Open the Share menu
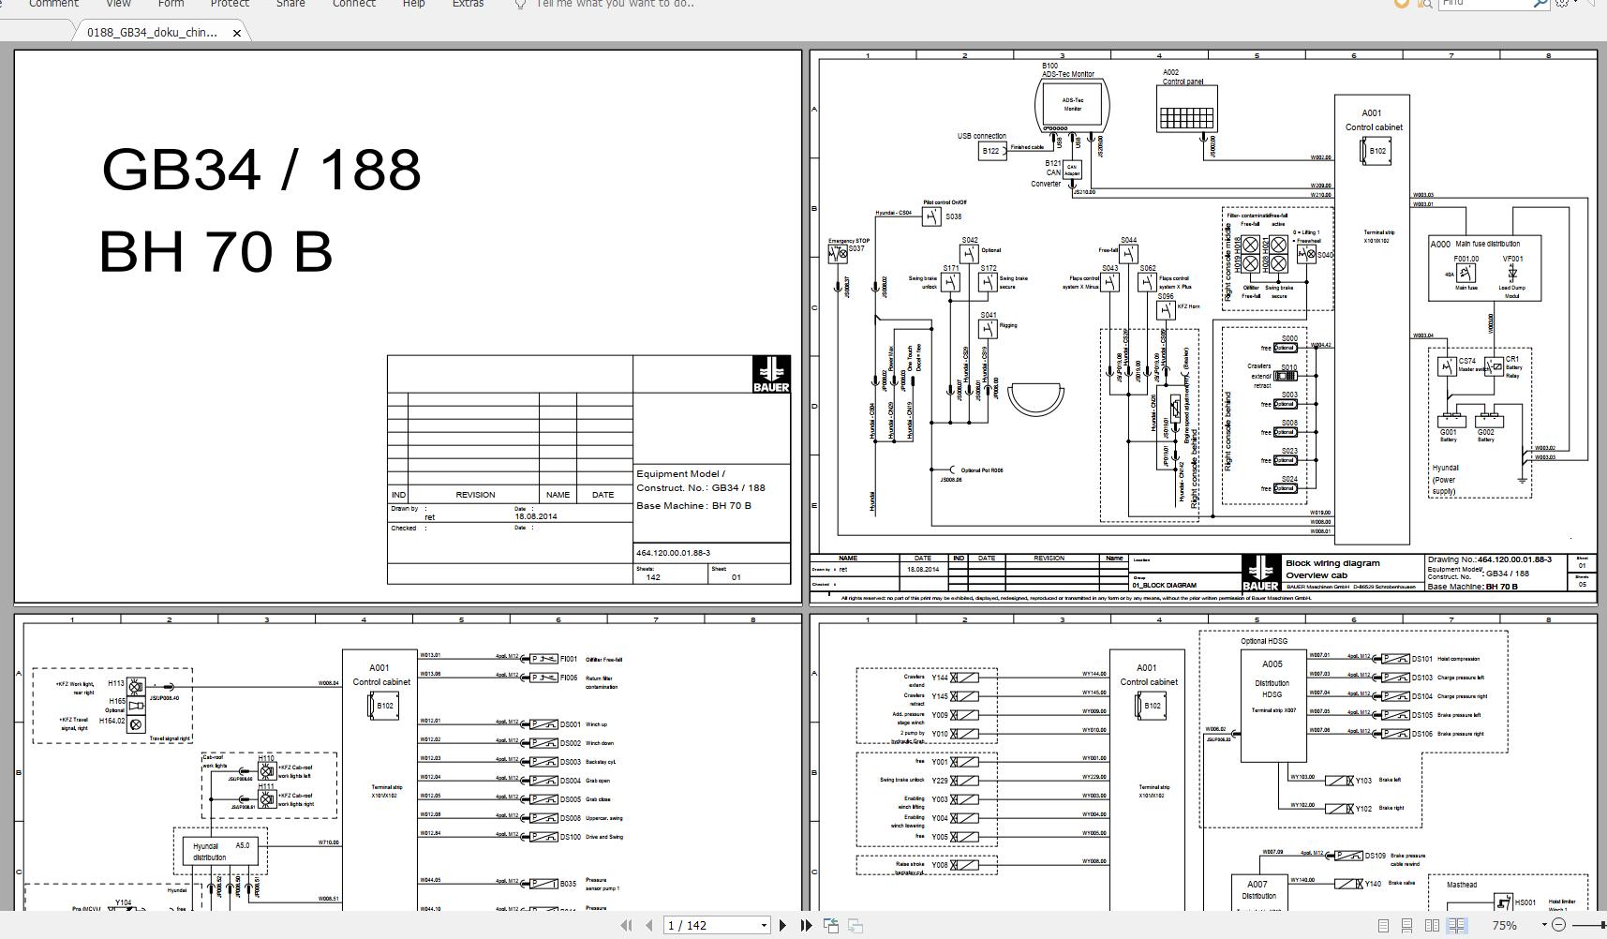The height and width of the screenshot is (939, 1607). pyautogui.click(x=290, y=4)
